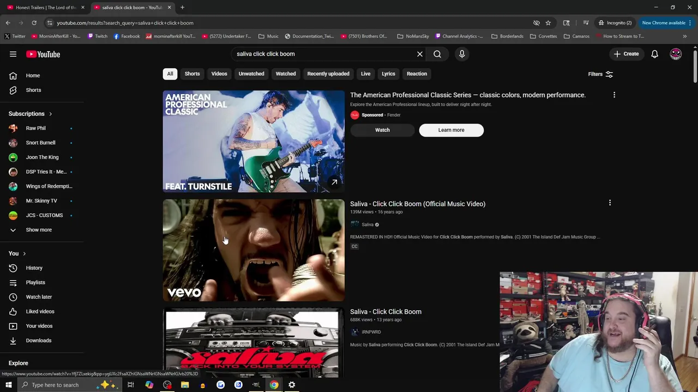Click New Chrome available update button
This screenshot has height=392, width=698.
(664, 23)
